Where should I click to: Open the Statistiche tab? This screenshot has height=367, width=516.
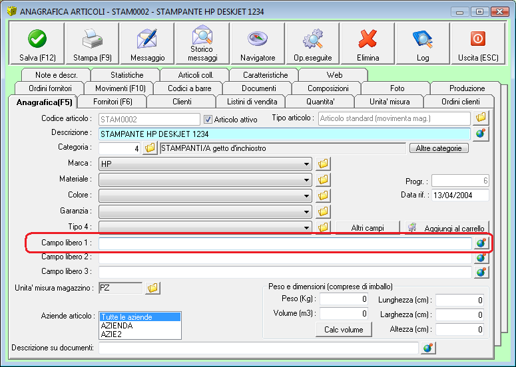point(127,75)
